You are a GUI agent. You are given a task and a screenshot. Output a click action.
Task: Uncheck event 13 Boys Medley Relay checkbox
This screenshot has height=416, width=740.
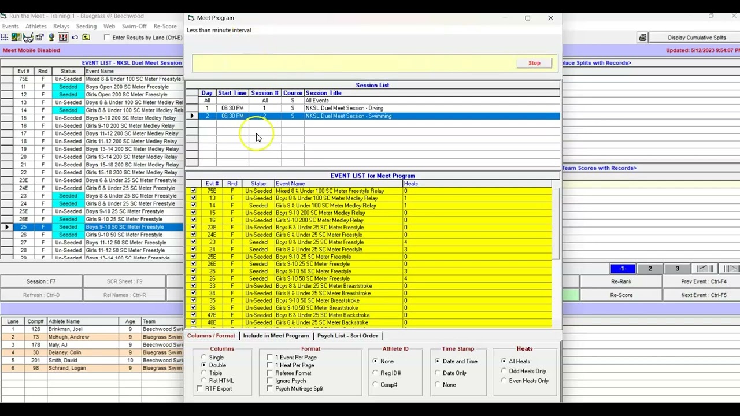pos(193,198)
